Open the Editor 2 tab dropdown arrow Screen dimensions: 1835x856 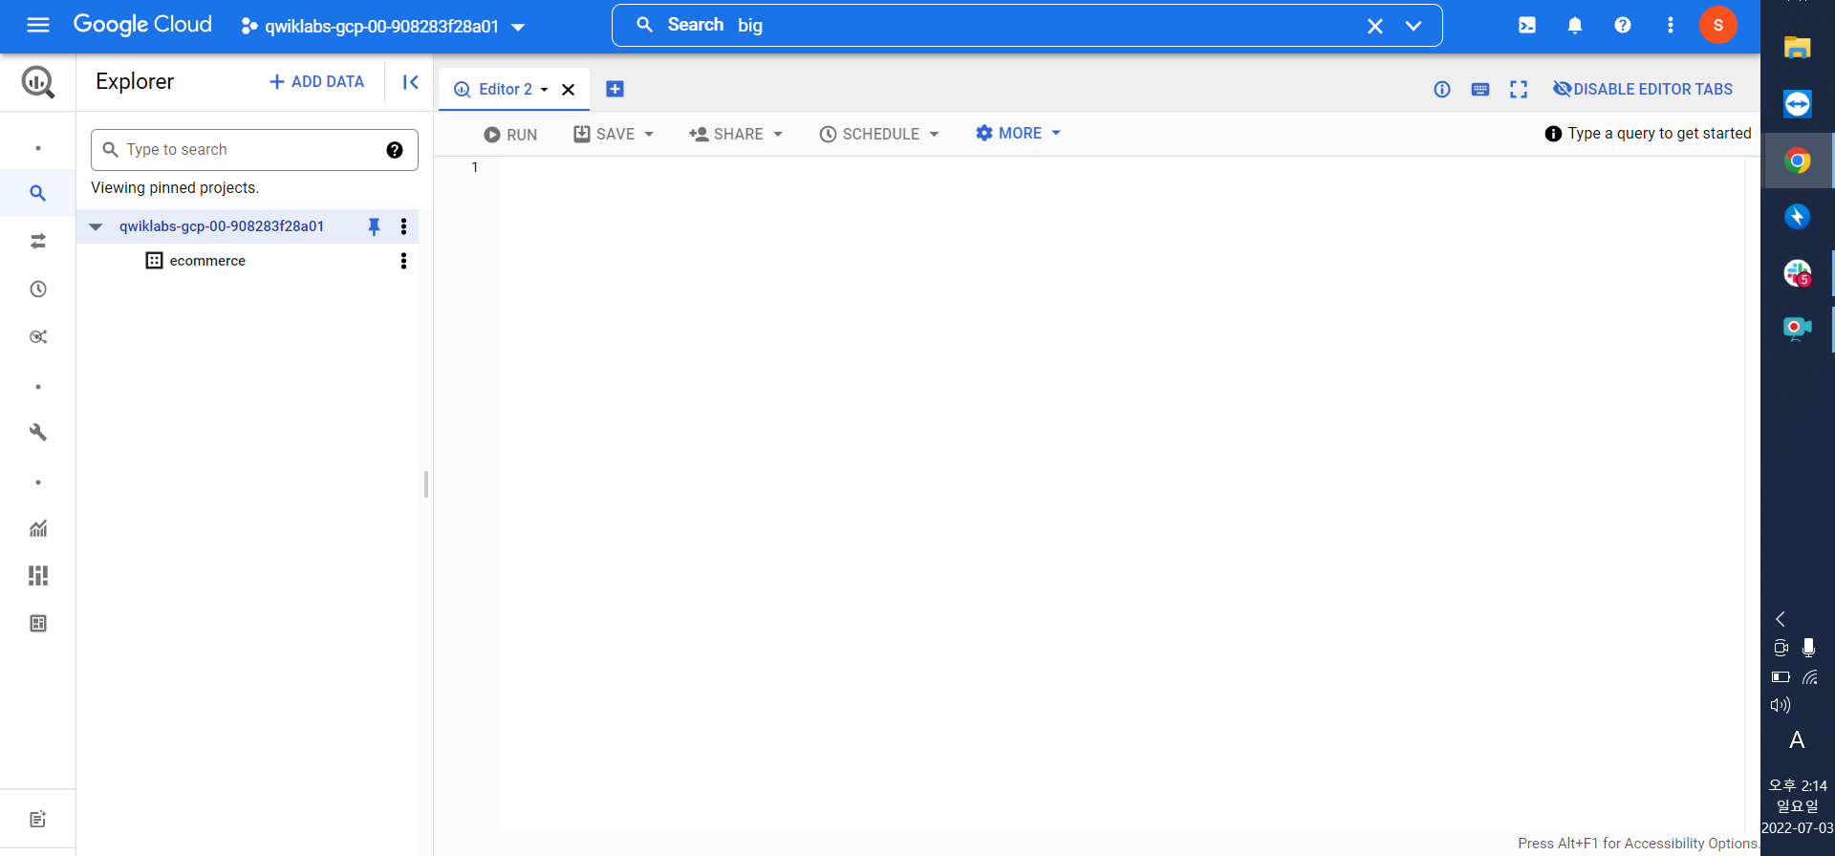click(545, 90)
